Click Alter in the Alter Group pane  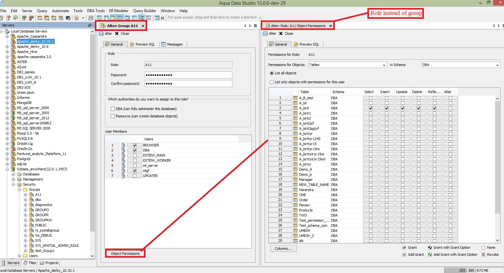coord(106,33)
